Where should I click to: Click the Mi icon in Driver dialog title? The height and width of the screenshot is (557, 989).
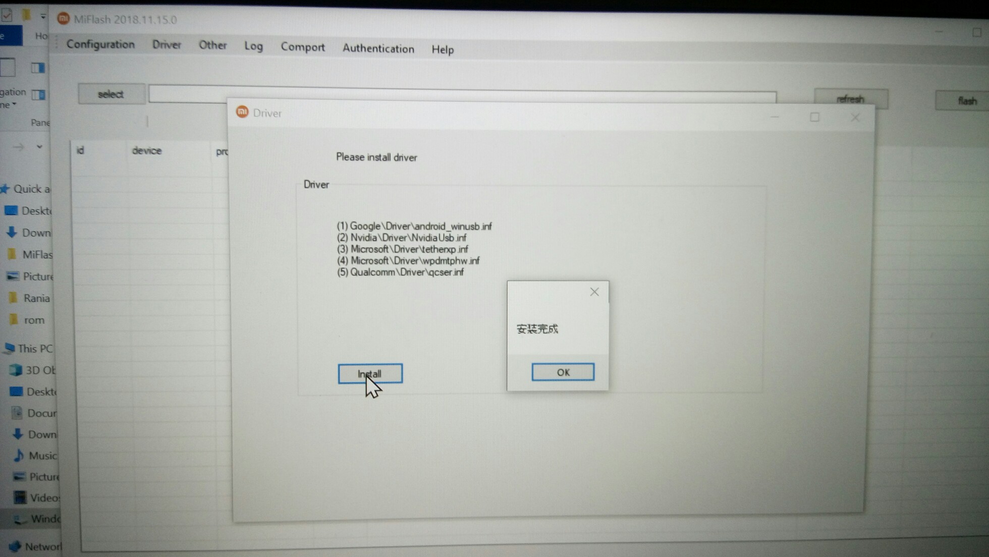pyautogui.click(x=242, y=112)
